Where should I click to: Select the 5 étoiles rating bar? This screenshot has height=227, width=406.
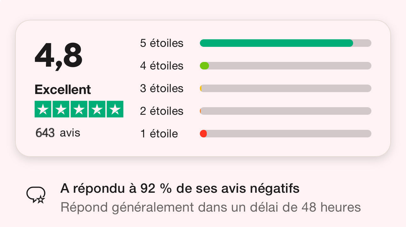285,43
